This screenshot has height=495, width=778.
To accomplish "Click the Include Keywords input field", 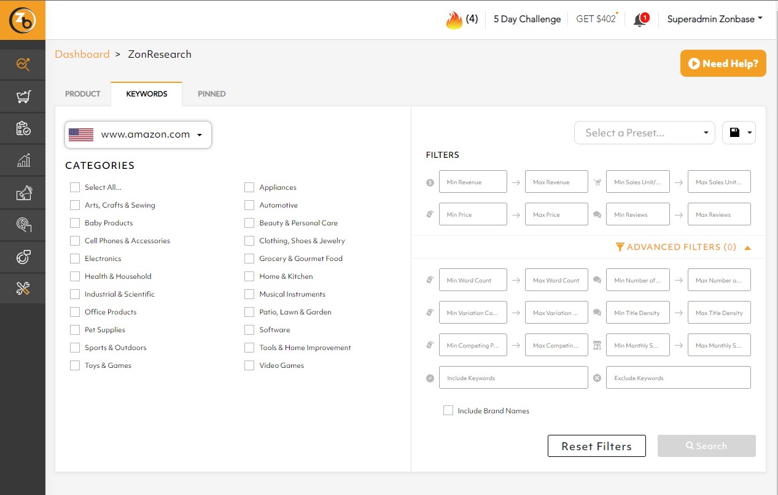I will click(x=513, y=377).
